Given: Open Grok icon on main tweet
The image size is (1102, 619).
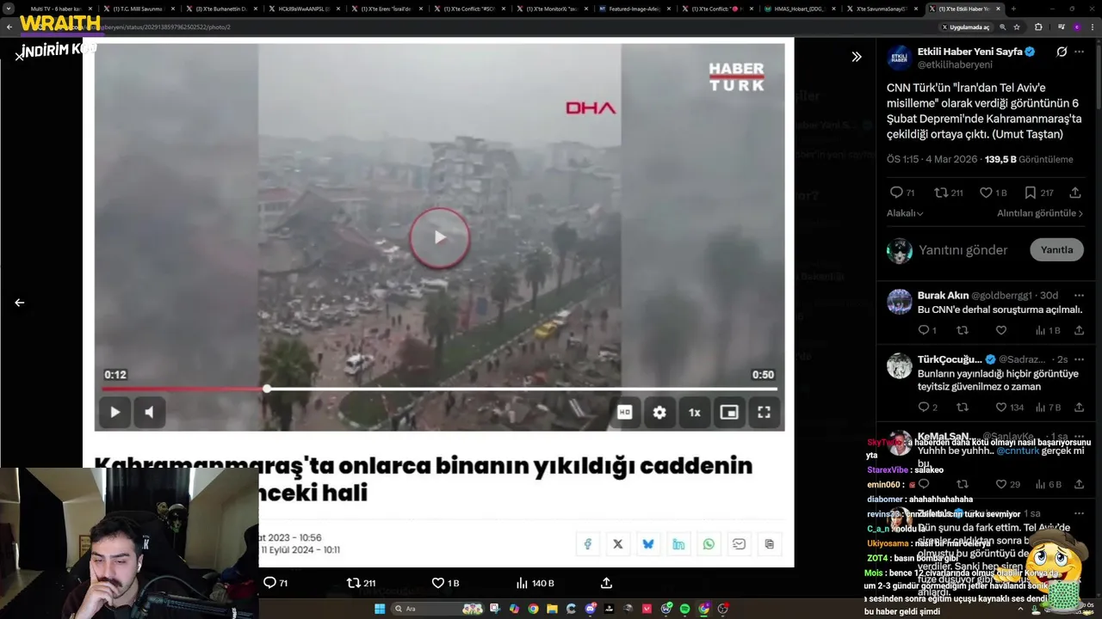Looking at the screenshot, I should click(x=1062, y=52).
